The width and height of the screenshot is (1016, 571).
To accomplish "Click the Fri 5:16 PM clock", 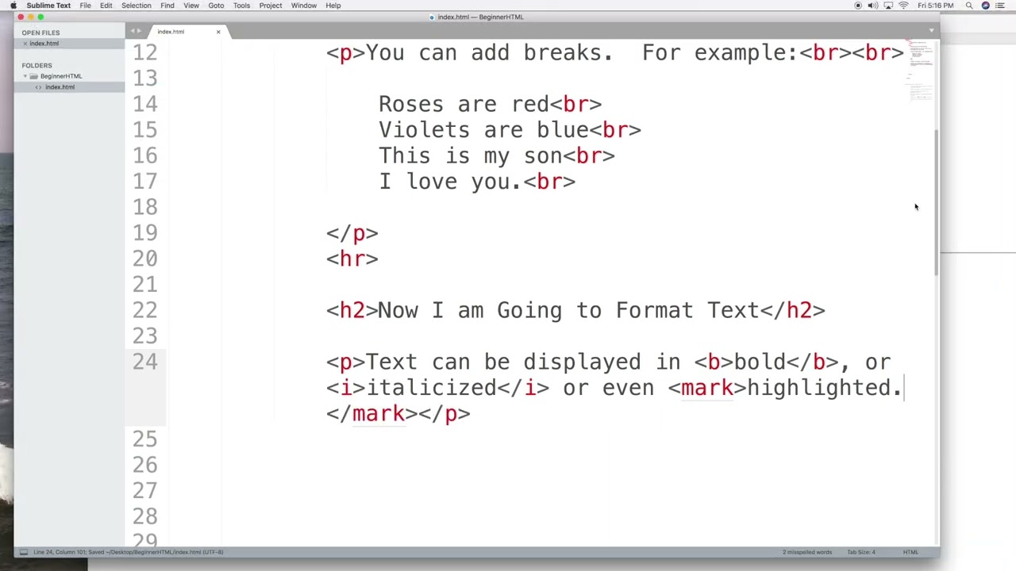I will pyautogui.click(x=936, y=6).
